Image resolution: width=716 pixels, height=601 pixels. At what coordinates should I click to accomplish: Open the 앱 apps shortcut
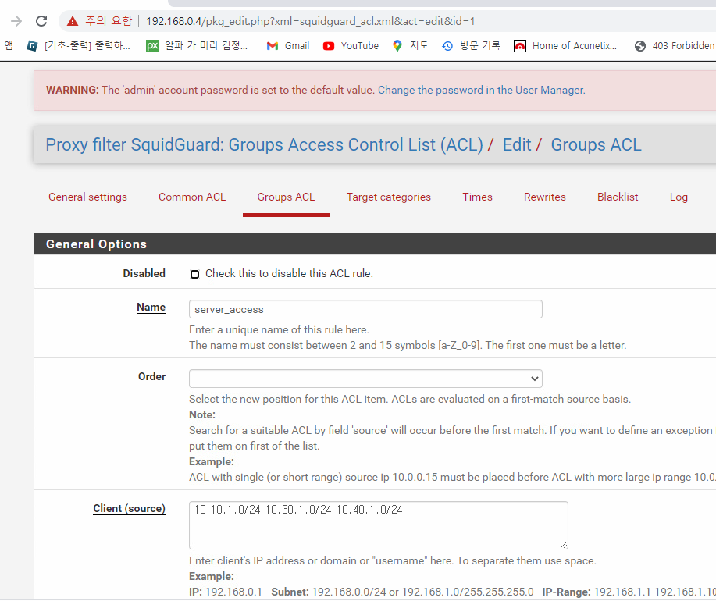[x=9, y=45]
